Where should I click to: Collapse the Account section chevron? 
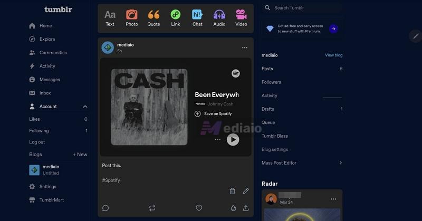click(x=85, y=107)
